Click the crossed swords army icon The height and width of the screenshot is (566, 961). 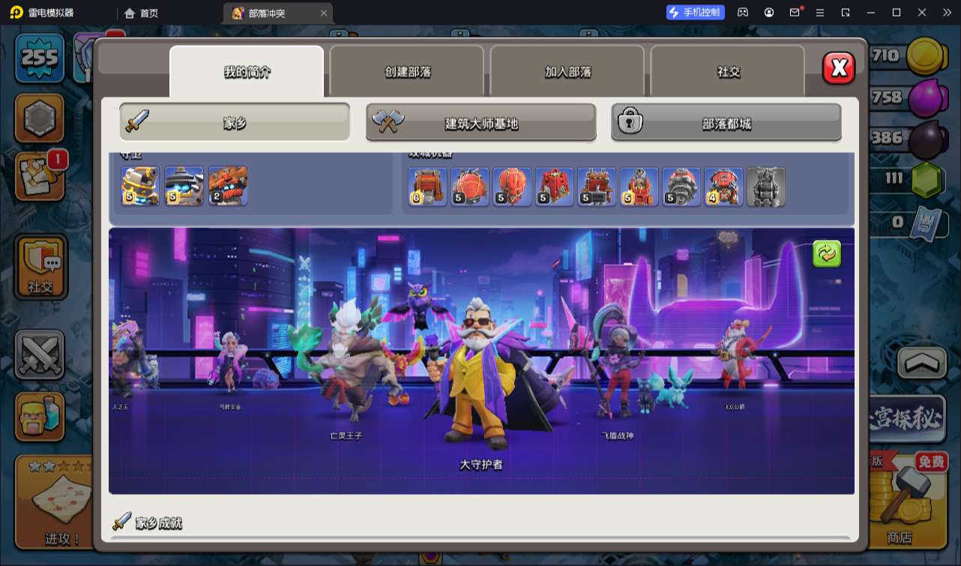[x=40, y=354]
